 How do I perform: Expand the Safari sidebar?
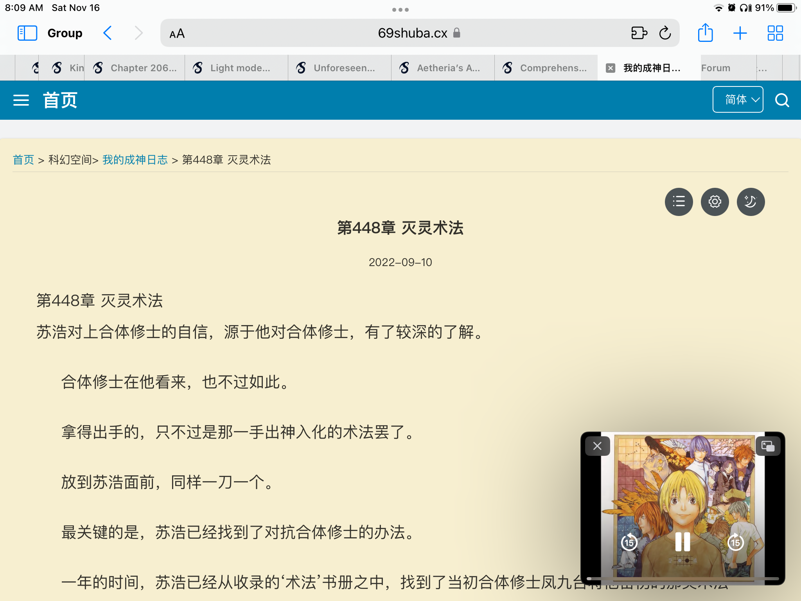(x=27, y=33)
